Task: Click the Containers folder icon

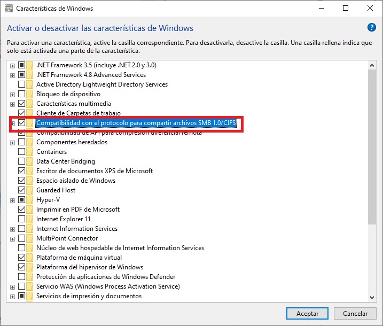Action: [30, 152]
